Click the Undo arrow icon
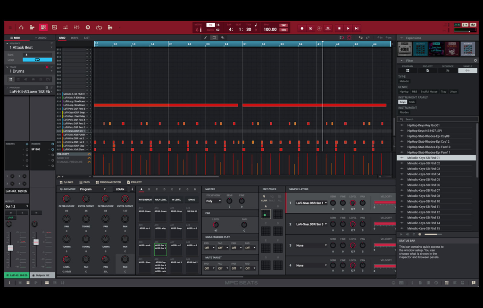The height and width of the screenshot is (308, 483). 360,38
